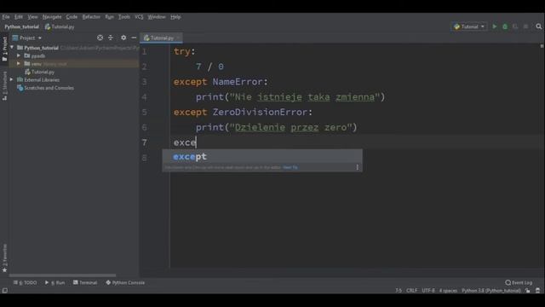Open the Refactor menu
Viewport: 545px width, 307px height.
[91, 17]
